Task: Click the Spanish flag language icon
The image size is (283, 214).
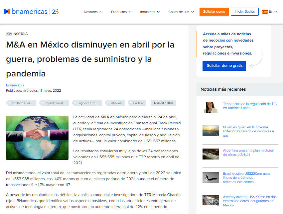Action: [x=265, y=12]
